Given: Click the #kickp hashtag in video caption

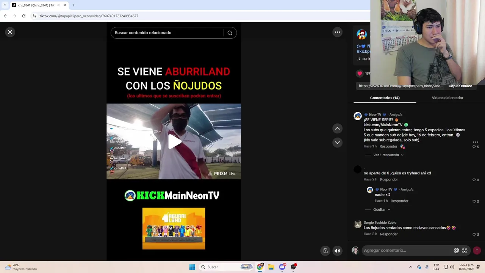Looking at the screenshot, I should [363, 51].
